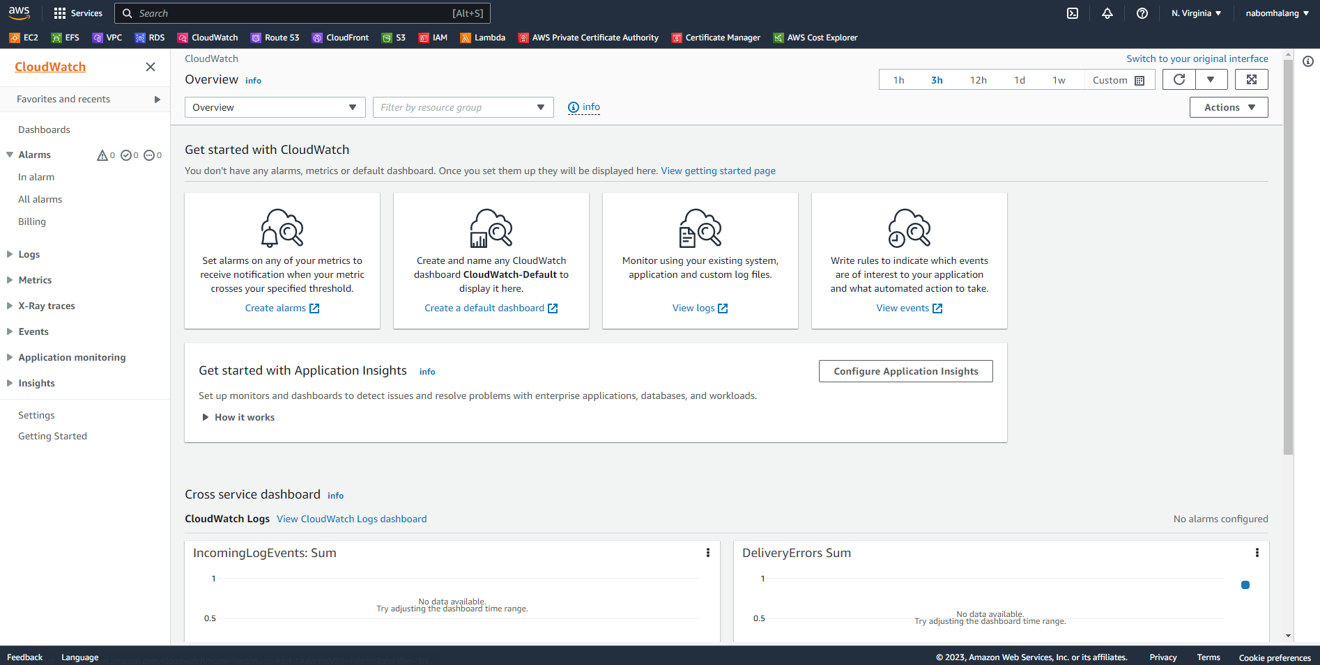Open the Actions dropdown button

coord(1229,107)
